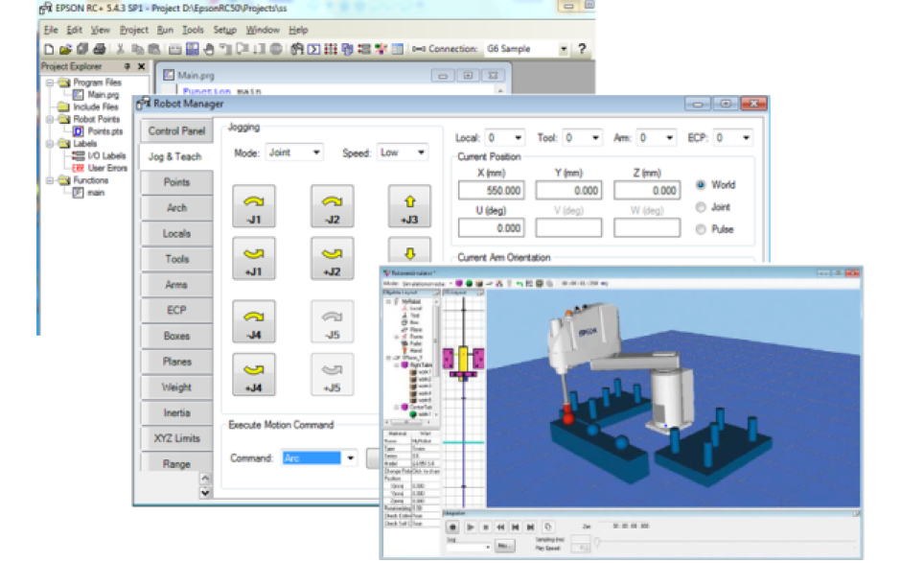Jog joint with the -J1 button
The image size is (901, 563).
pos(254,206)
